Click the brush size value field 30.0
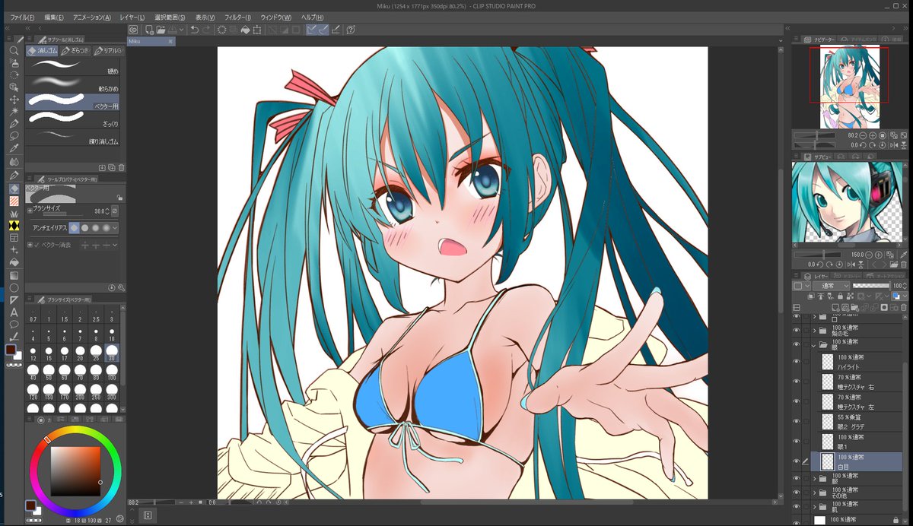 point(98,211)
